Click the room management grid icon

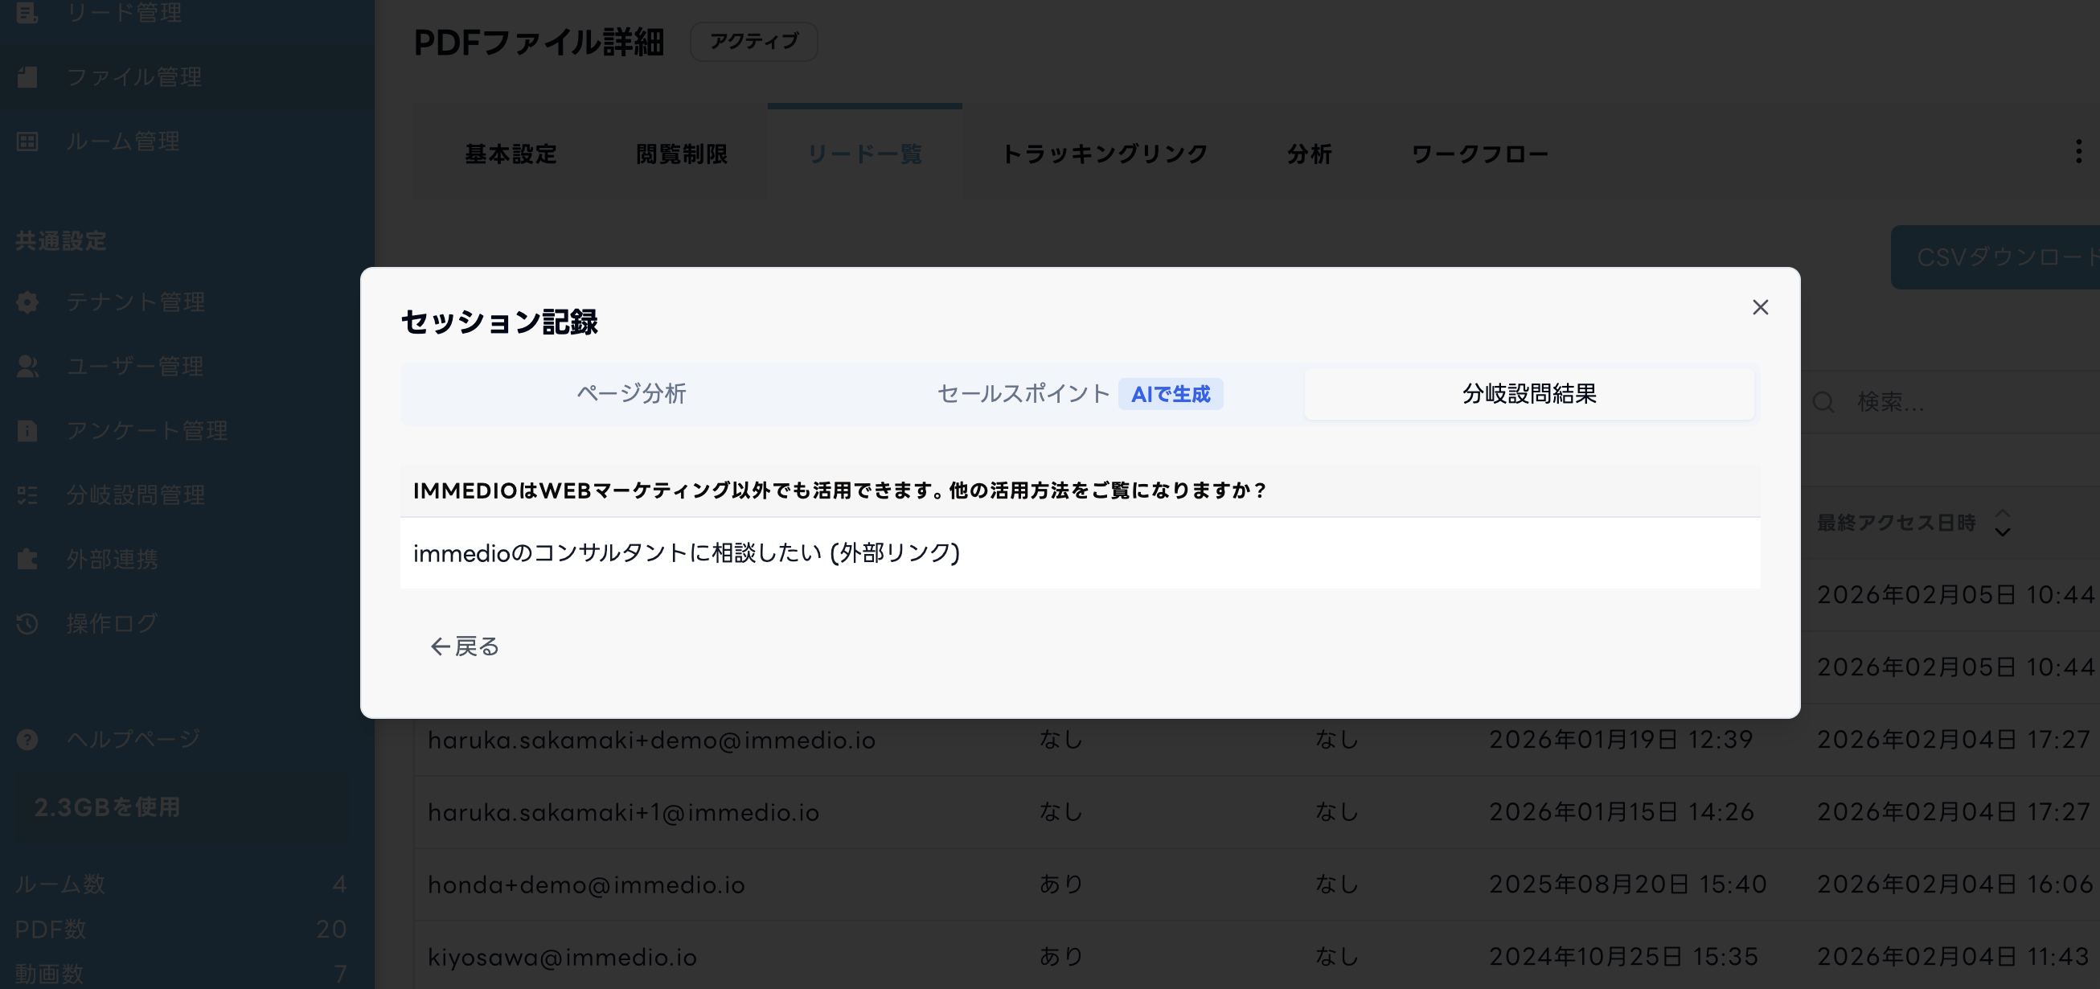click(x=27, y=141)
